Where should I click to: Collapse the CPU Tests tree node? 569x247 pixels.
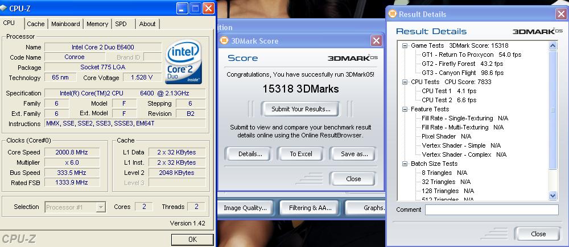pyautogui.click(x=405, y=82)
